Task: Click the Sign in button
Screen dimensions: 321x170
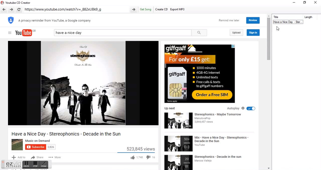Action: [253, 33]
